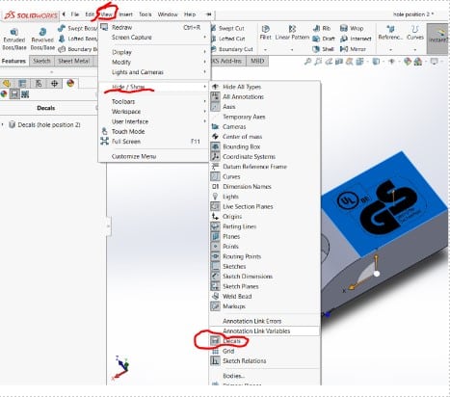This screenshot has height=397, width=450.
Task: Select Annotation Link Errors
Action: (265, 321)
